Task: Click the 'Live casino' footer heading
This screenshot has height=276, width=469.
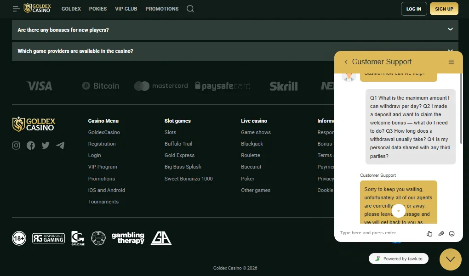Action: 254,121
